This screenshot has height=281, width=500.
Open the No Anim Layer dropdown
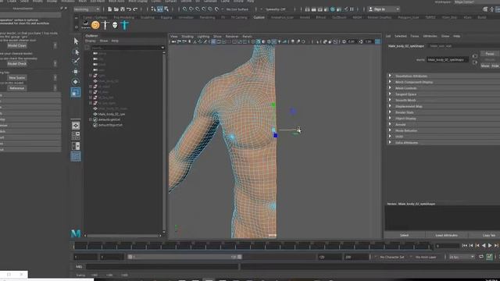coord(426,257)
